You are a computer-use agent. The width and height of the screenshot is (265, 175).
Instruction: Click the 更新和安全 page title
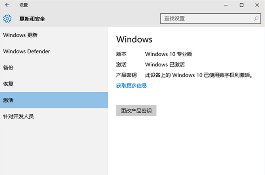click(x=32, y=19)
